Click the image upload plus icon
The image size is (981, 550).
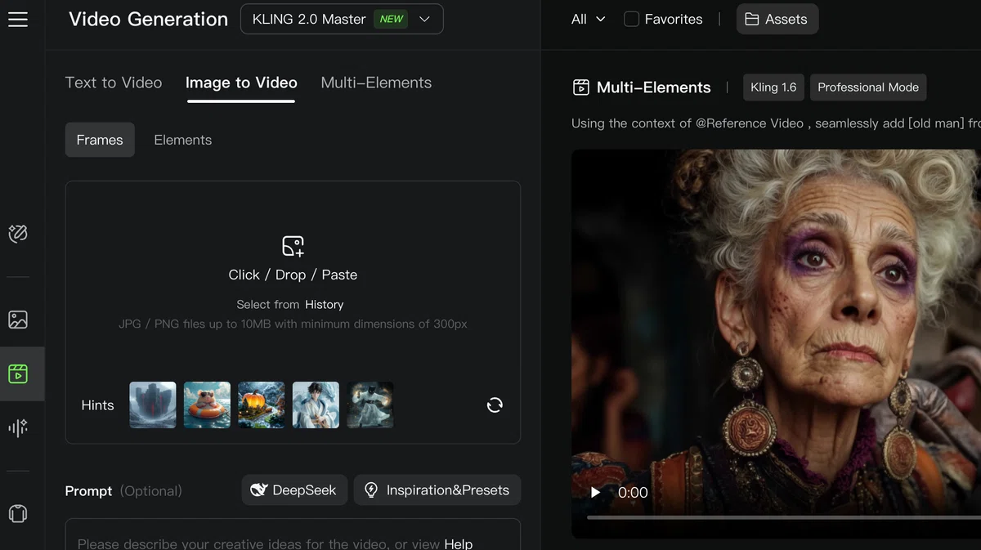[x=293, y=246]
